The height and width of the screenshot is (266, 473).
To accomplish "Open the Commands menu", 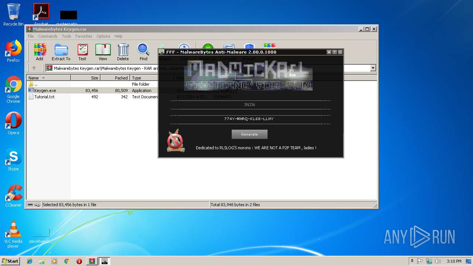I will coord(48,36).
